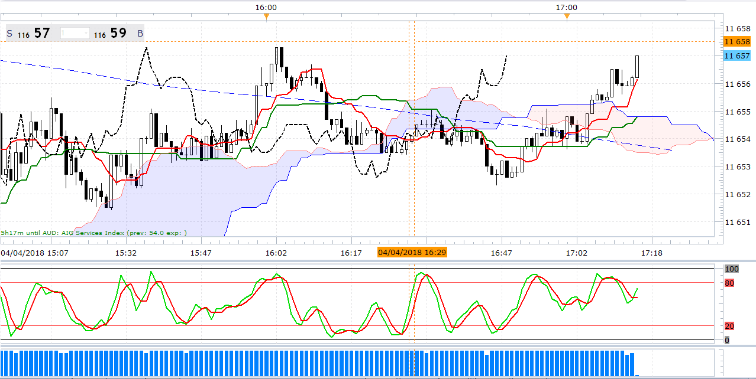Click the 17:18 time axis label
This screenshot has height=379, width=756.
(651, 253)
